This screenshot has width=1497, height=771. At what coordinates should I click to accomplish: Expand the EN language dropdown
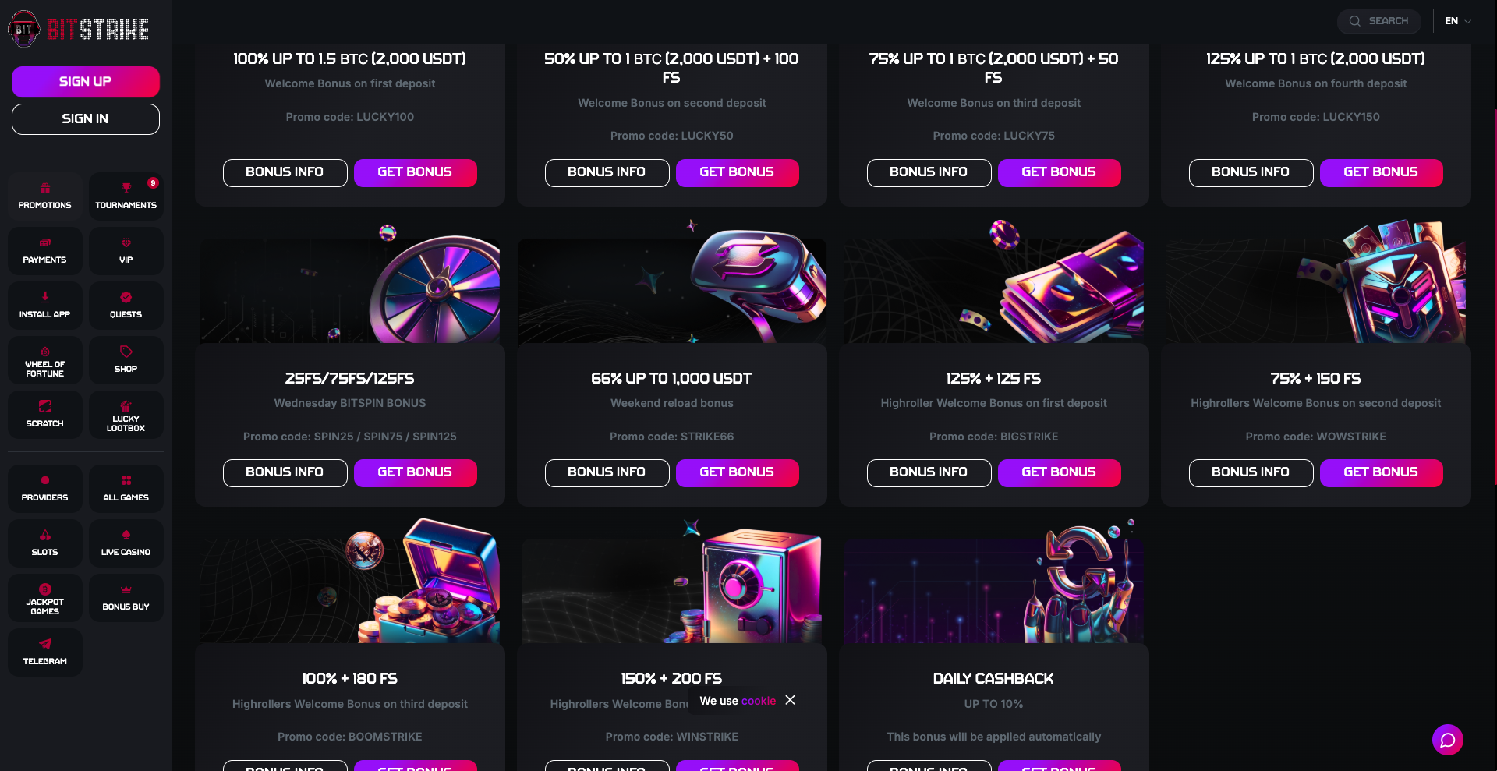[1457, 21]
